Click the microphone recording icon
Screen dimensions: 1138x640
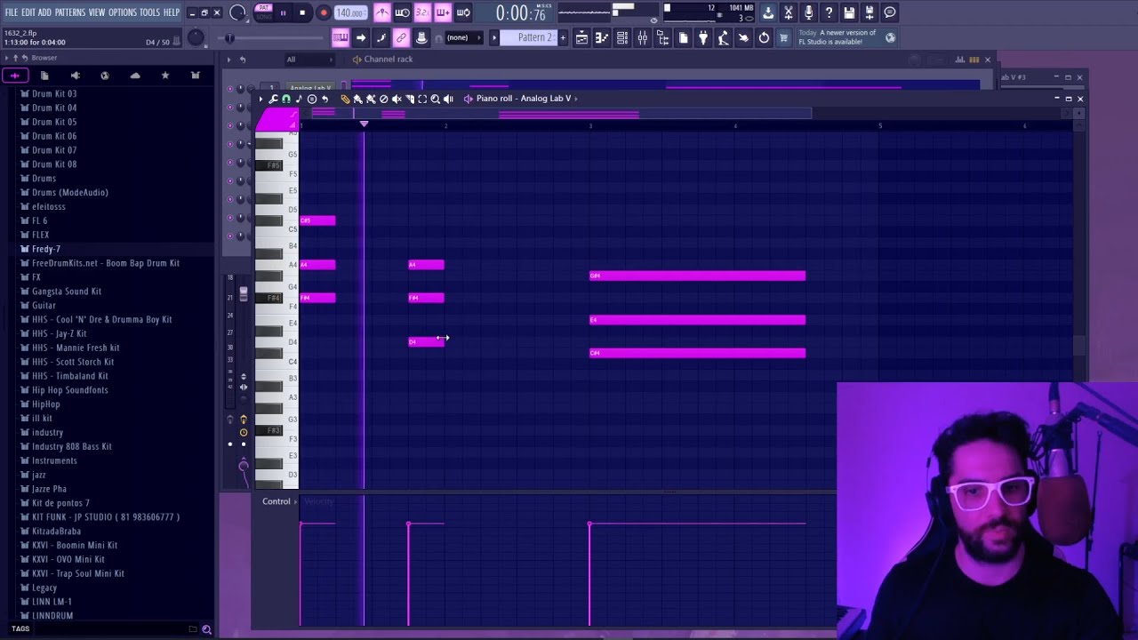[x=808, y=12]
